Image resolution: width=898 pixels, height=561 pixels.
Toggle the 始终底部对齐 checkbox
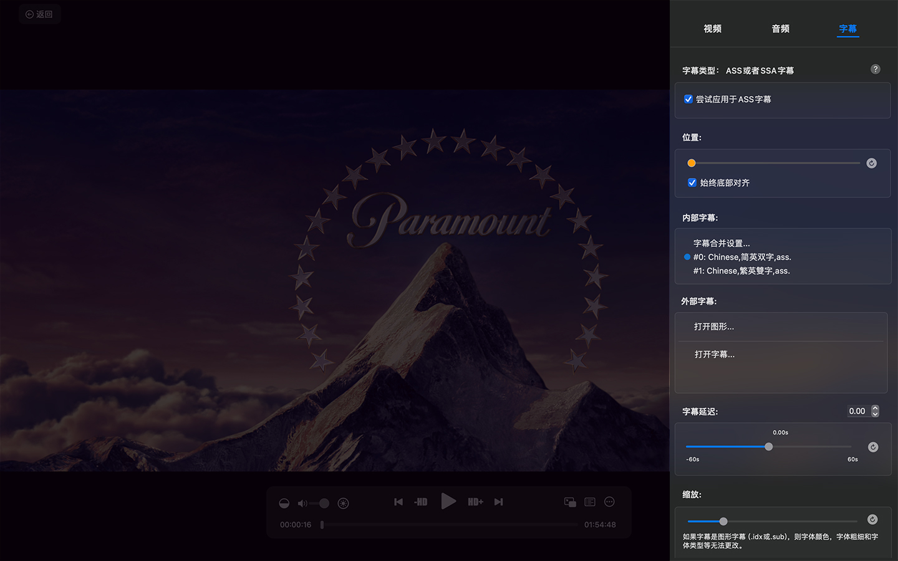(692, 183)
